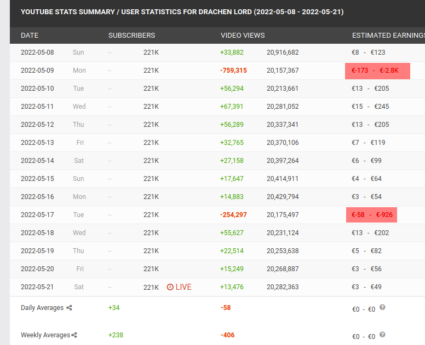Click the date 2022-05-18
425x345 pixels.
[x=37, y=233]
